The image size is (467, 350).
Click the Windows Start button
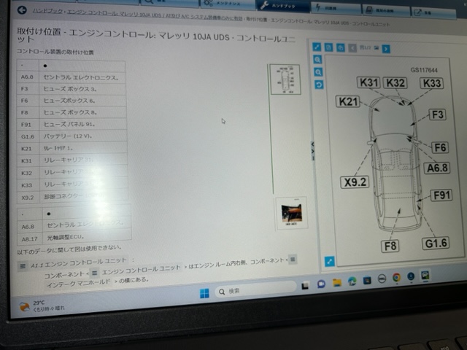pos(204,293)
